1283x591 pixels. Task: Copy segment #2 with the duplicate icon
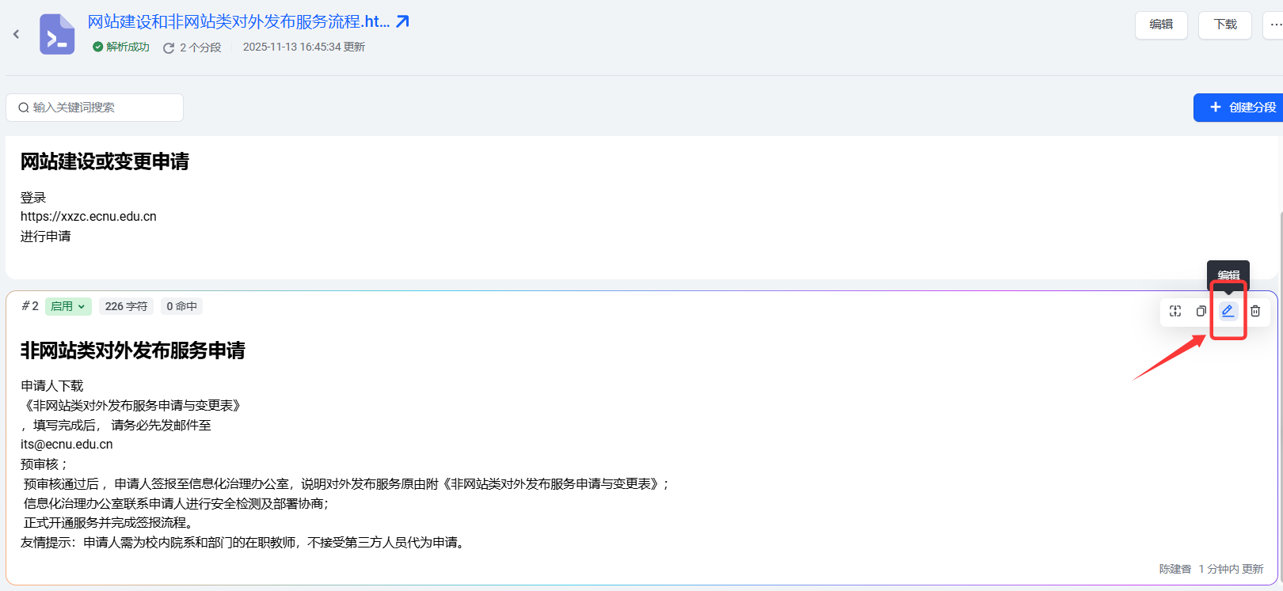1201,311
